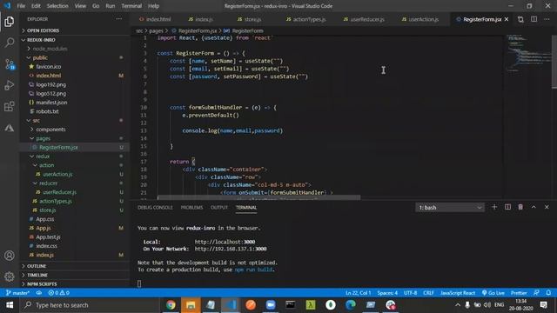Collapse the REDUX-INRO project root

(x=75, y=40)
